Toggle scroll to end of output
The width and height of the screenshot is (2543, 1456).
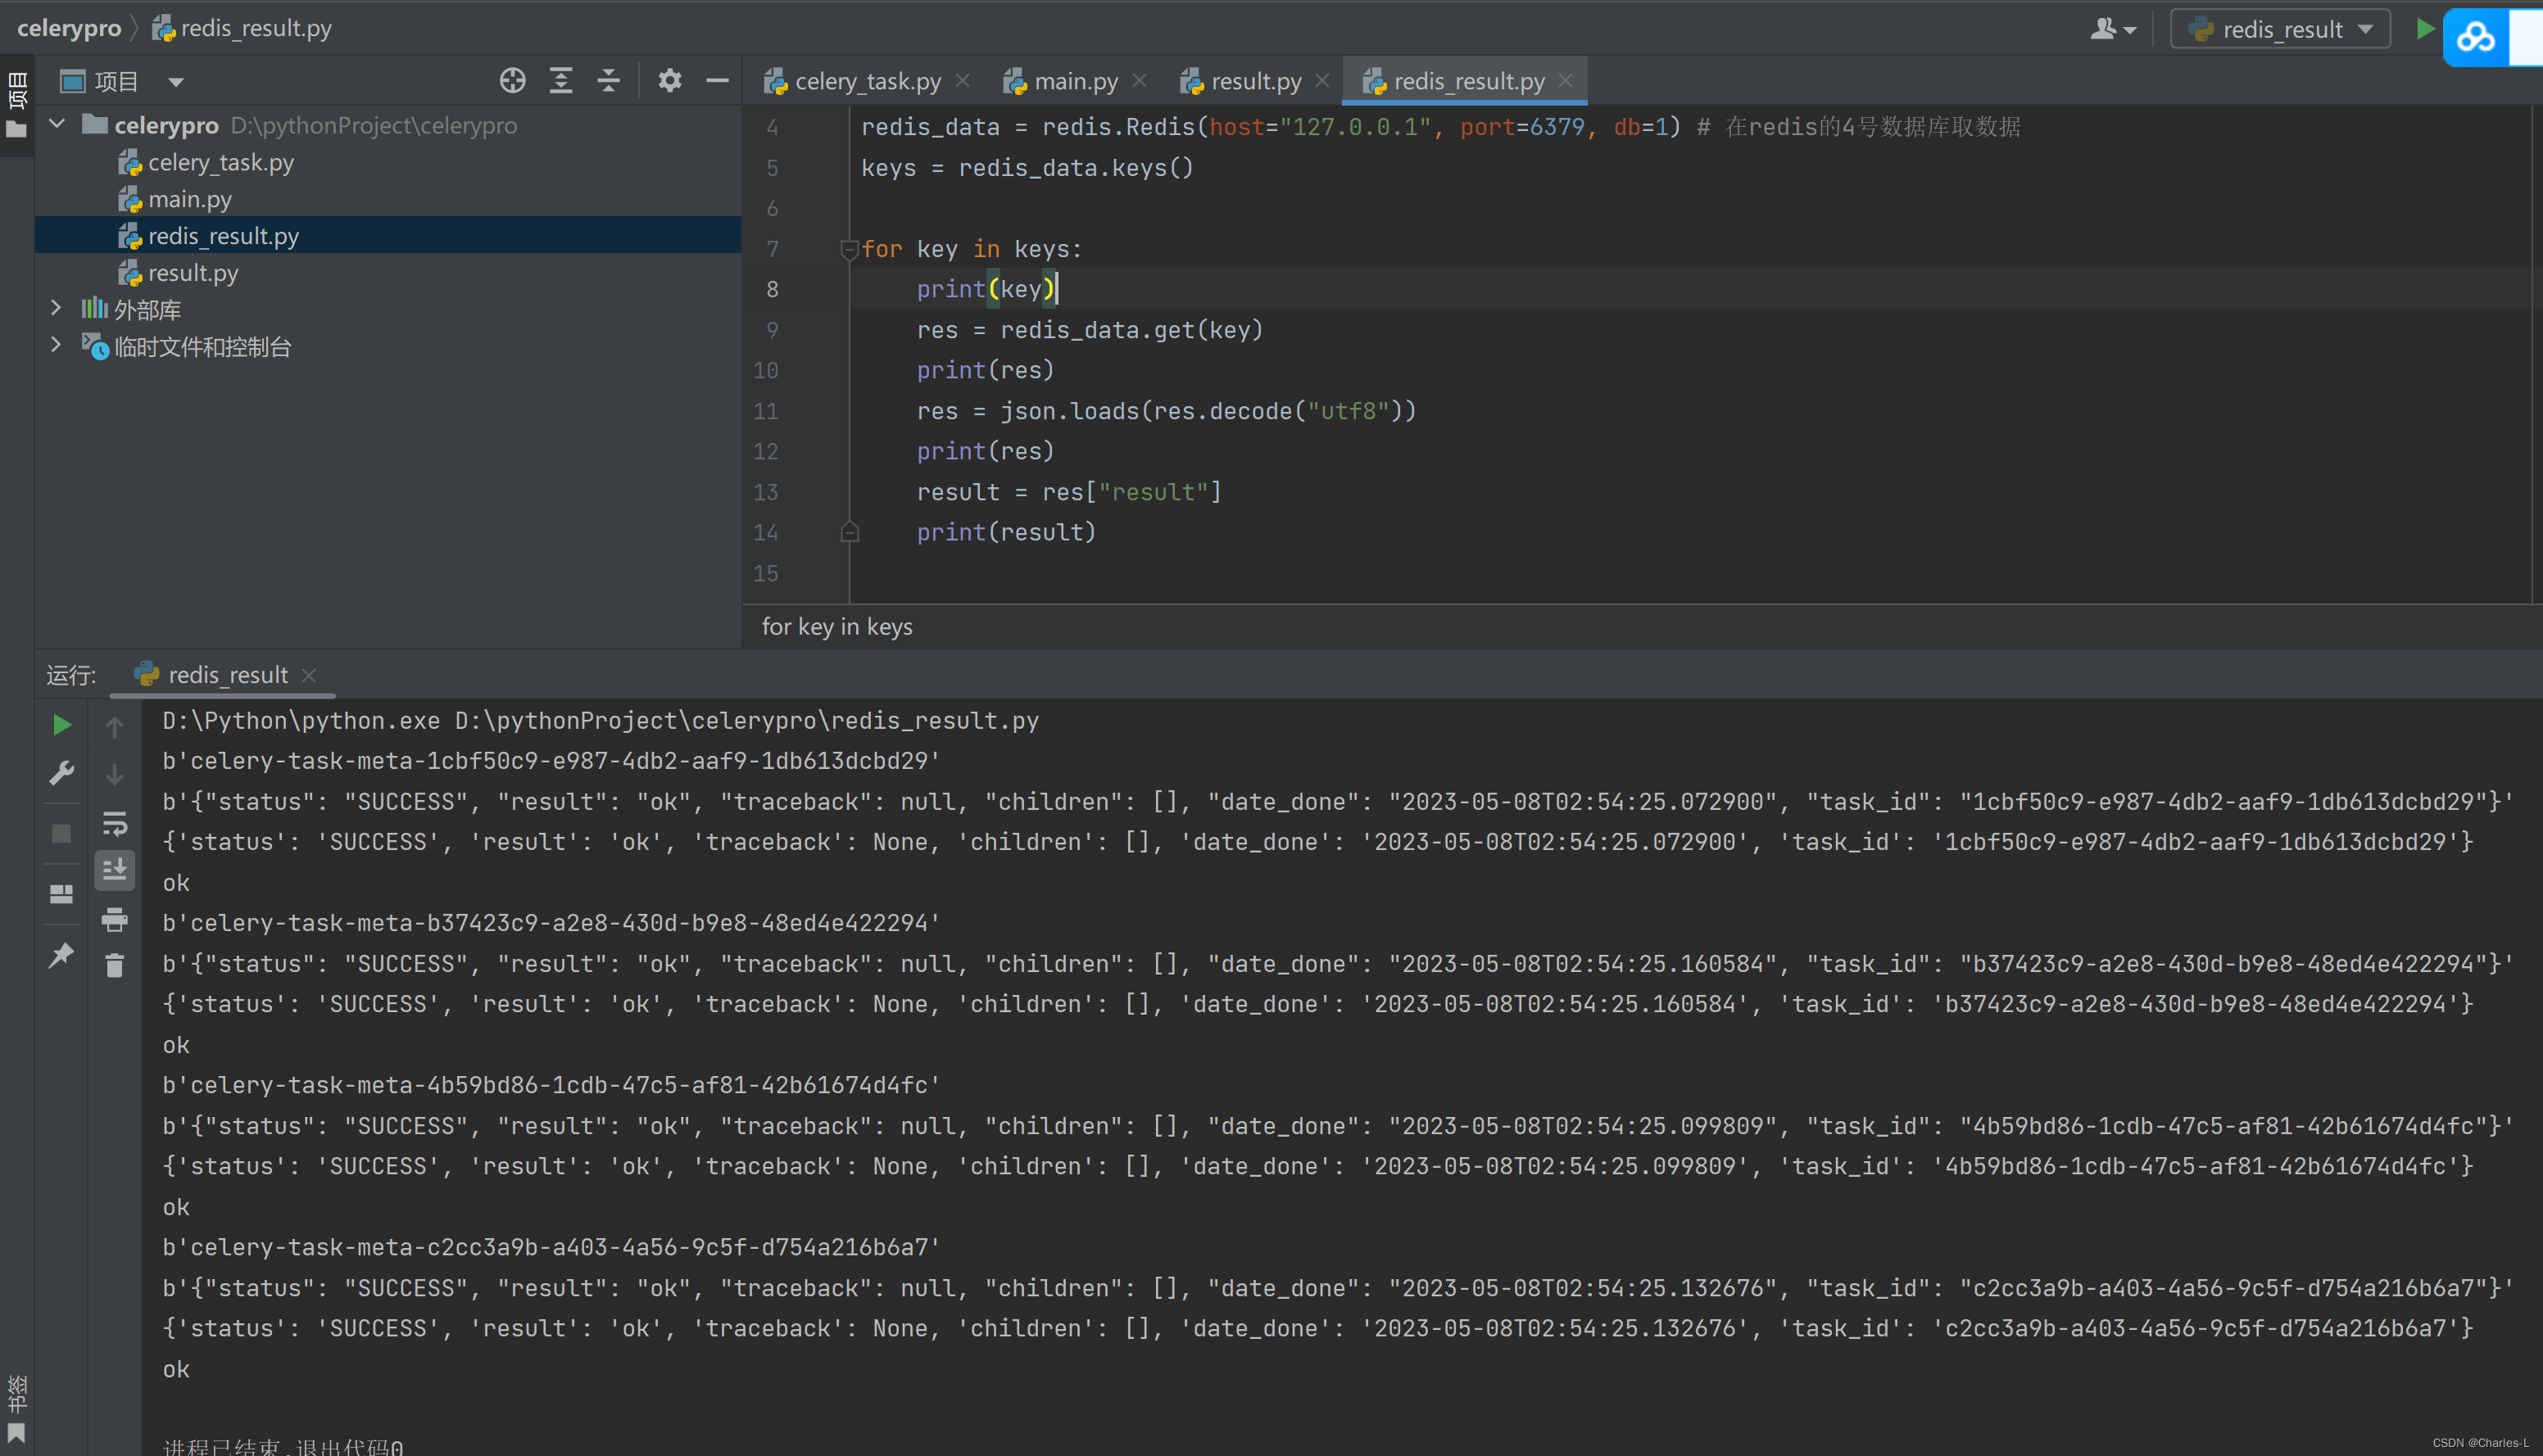click(115, 870)
